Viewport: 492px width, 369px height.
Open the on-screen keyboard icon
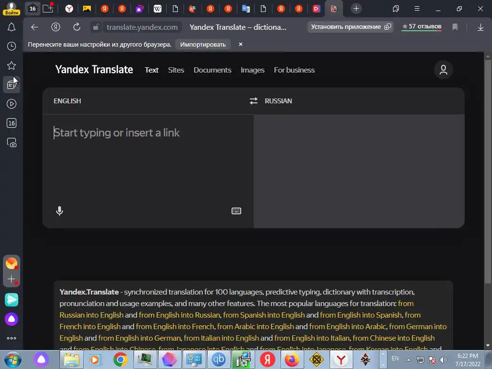pos(236,211)
